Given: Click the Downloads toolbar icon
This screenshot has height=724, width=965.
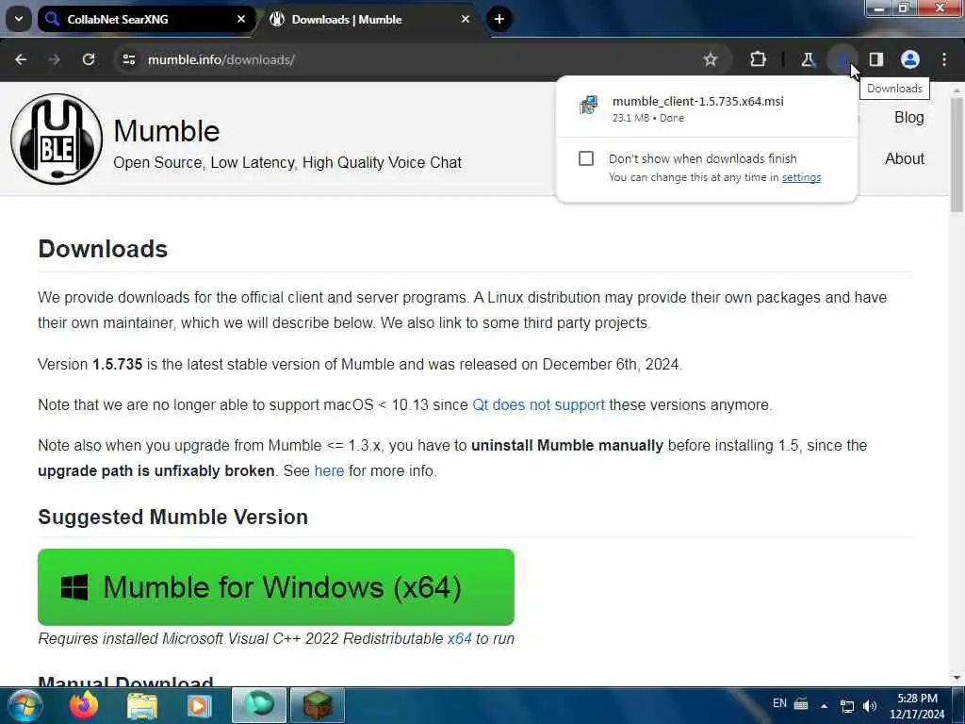Looking at the screenshot, I should (x=842, y=59).
